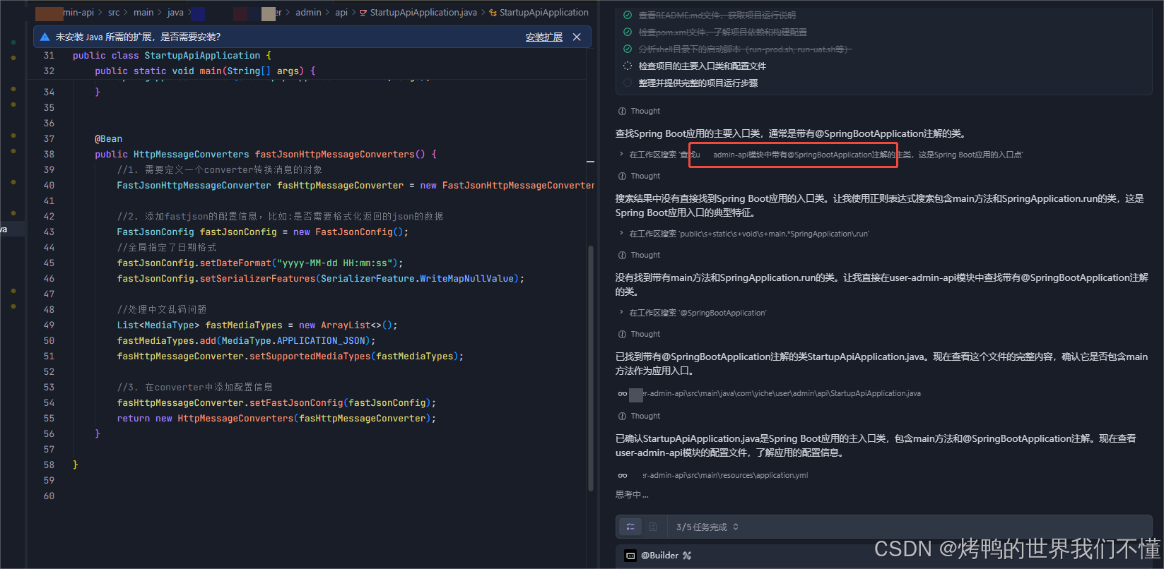
Task: Expand the workspace search starting with '查找'
Action: click(821, 155)
